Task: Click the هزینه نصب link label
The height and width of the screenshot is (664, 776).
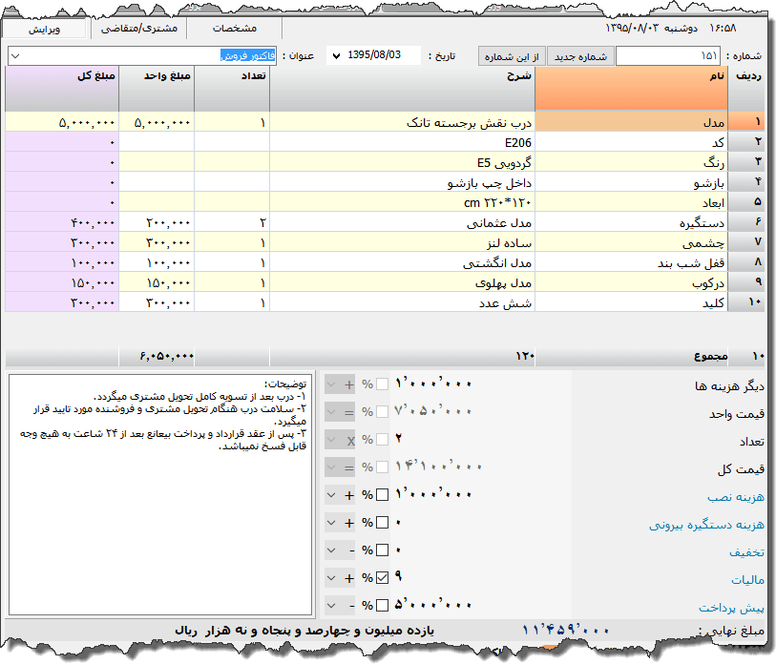Action: (736, 497)
